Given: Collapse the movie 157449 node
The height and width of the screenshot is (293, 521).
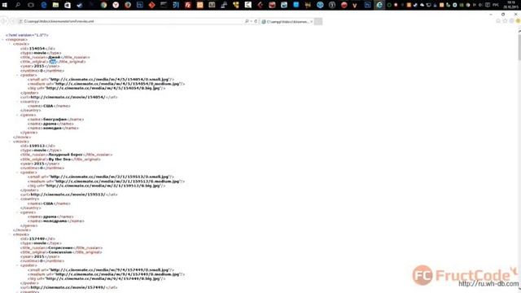Looking at the screenshot, I should pos(11,234).
